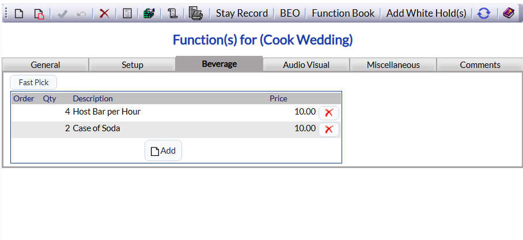Click the copy record icon with red page
Screen dimensions: 523x240
[x=39, y=14]
